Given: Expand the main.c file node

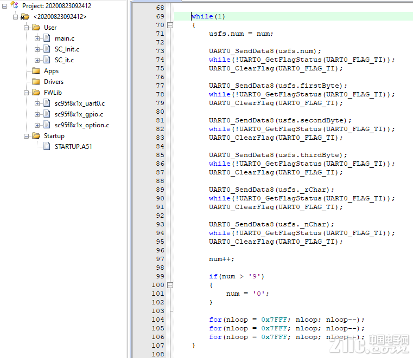Looking at the screenshot, I should tap(37, 38).
